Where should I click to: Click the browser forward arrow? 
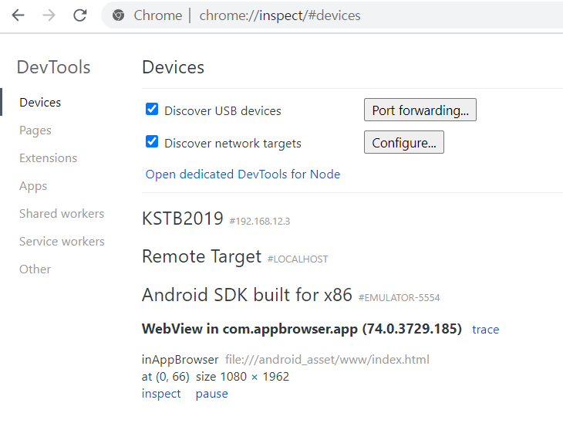(49, 15)
